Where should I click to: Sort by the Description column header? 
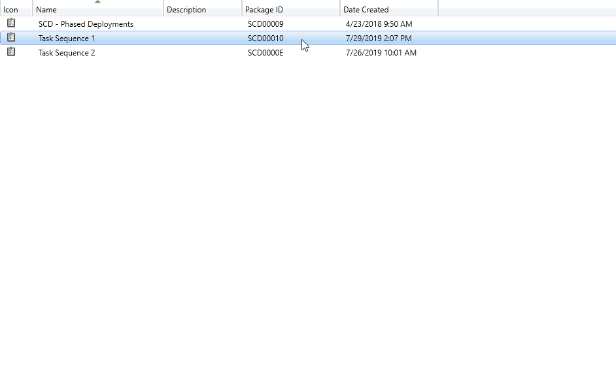(202, 9)
